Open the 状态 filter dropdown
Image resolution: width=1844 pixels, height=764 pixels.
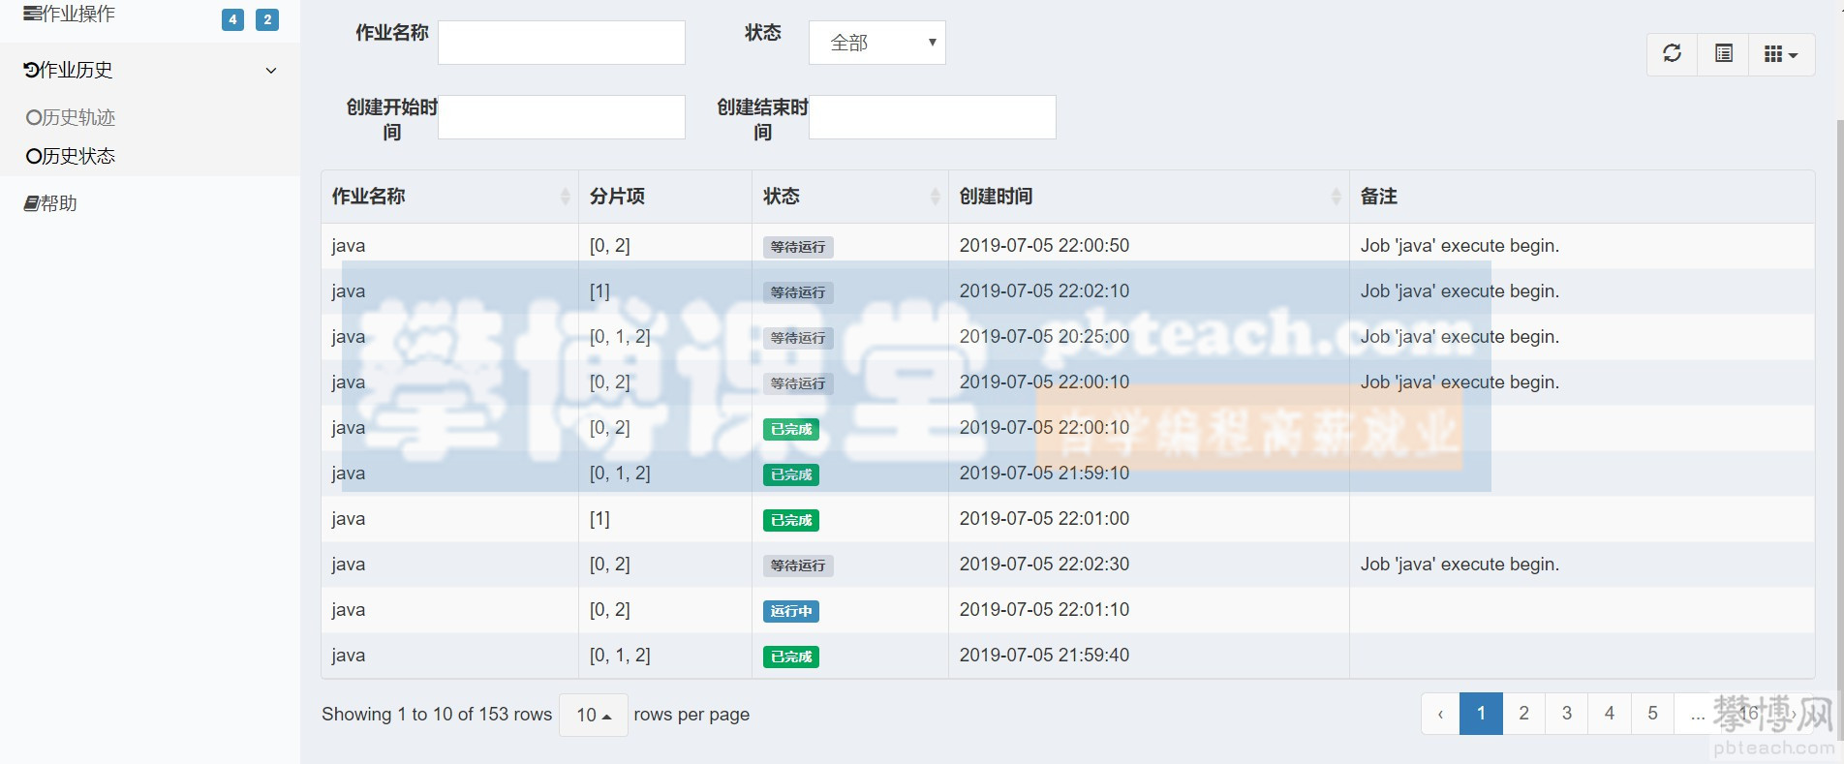tap(876, 43)
